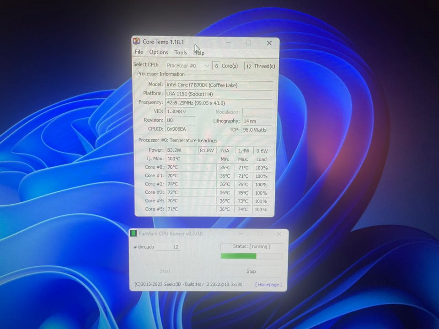439x329 pixels.
Task: Close the FurMark CPU Burner window
Action: [x=279, y=234]
